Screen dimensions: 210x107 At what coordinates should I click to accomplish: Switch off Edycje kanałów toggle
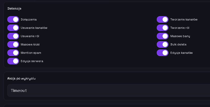coord(163,53)
